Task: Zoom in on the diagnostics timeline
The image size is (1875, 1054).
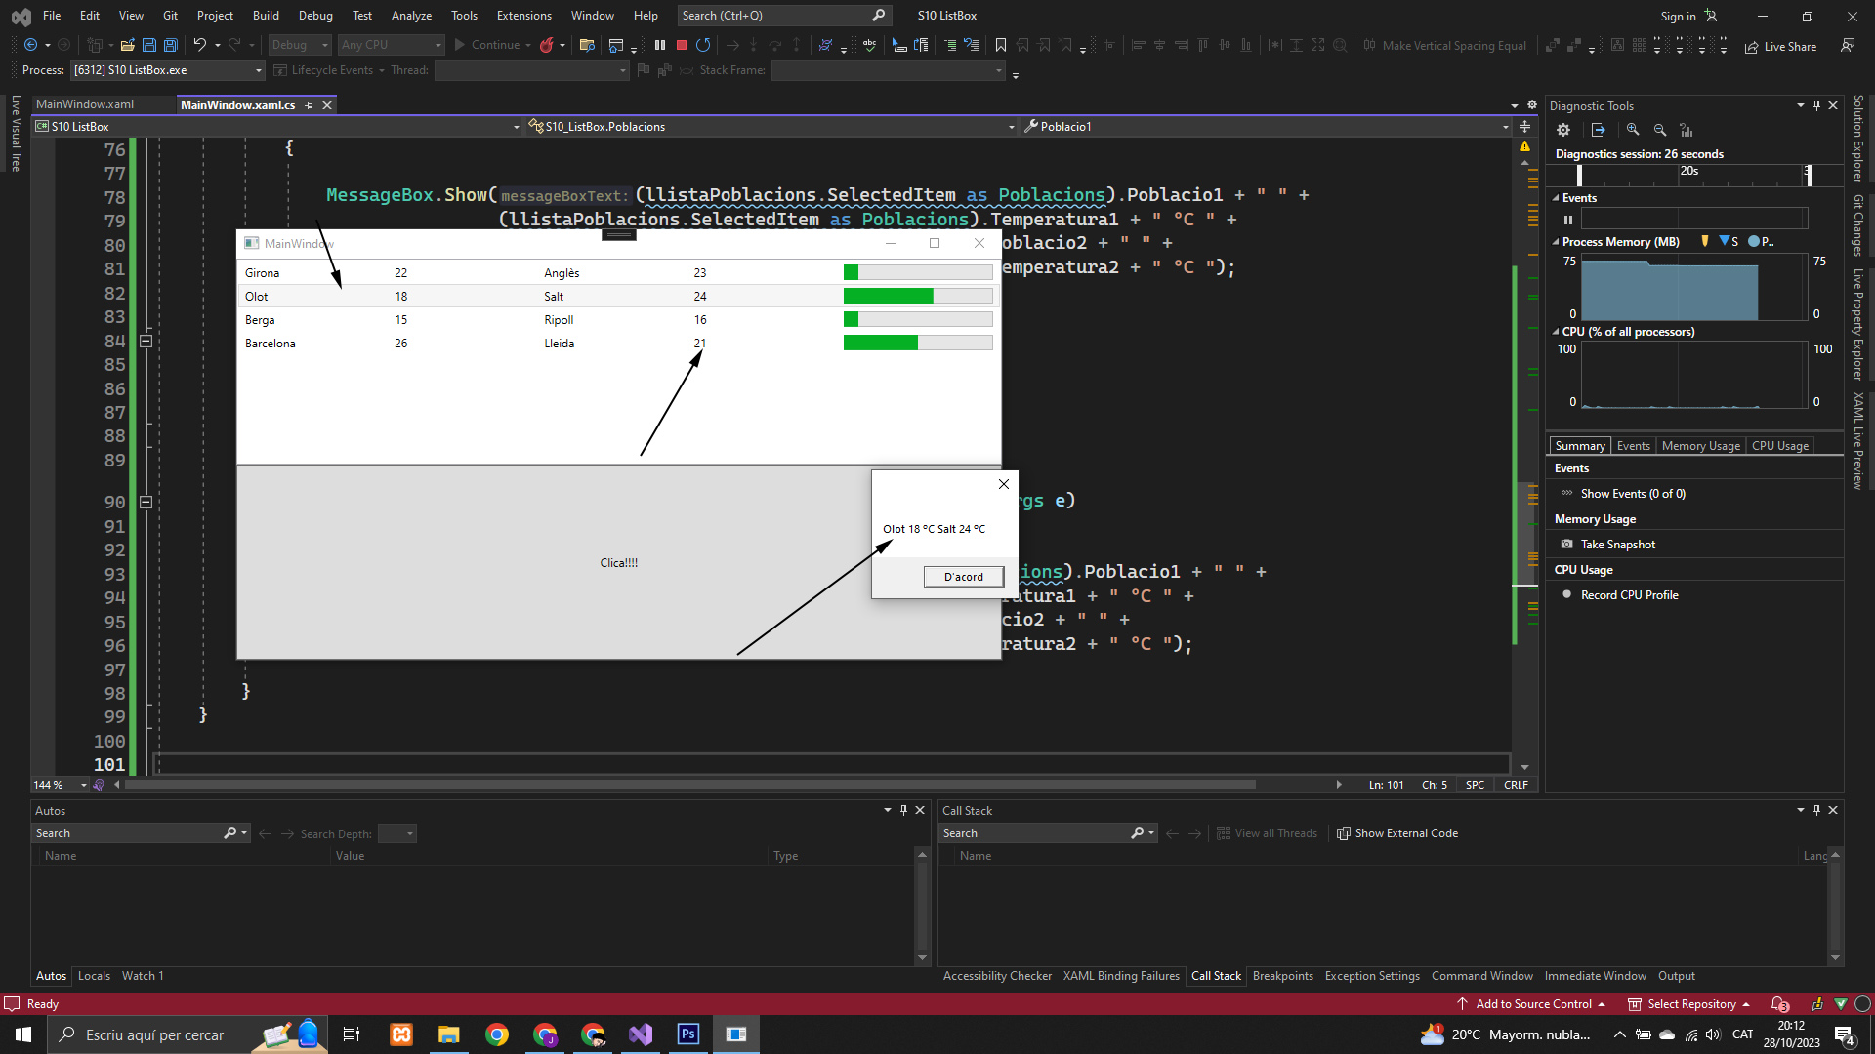Action: (1633, 130)
